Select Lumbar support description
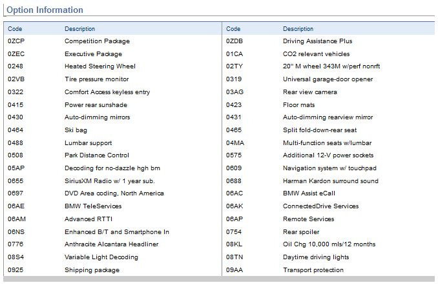The height and width of the screenshot is (285, 438). (89, 143)
